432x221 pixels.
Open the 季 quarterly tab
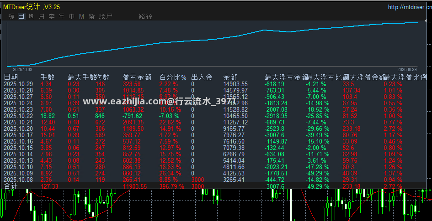52,16
